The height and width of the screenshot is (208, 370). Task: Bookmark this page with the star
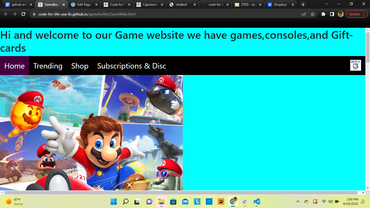click(x=313, y=14)
